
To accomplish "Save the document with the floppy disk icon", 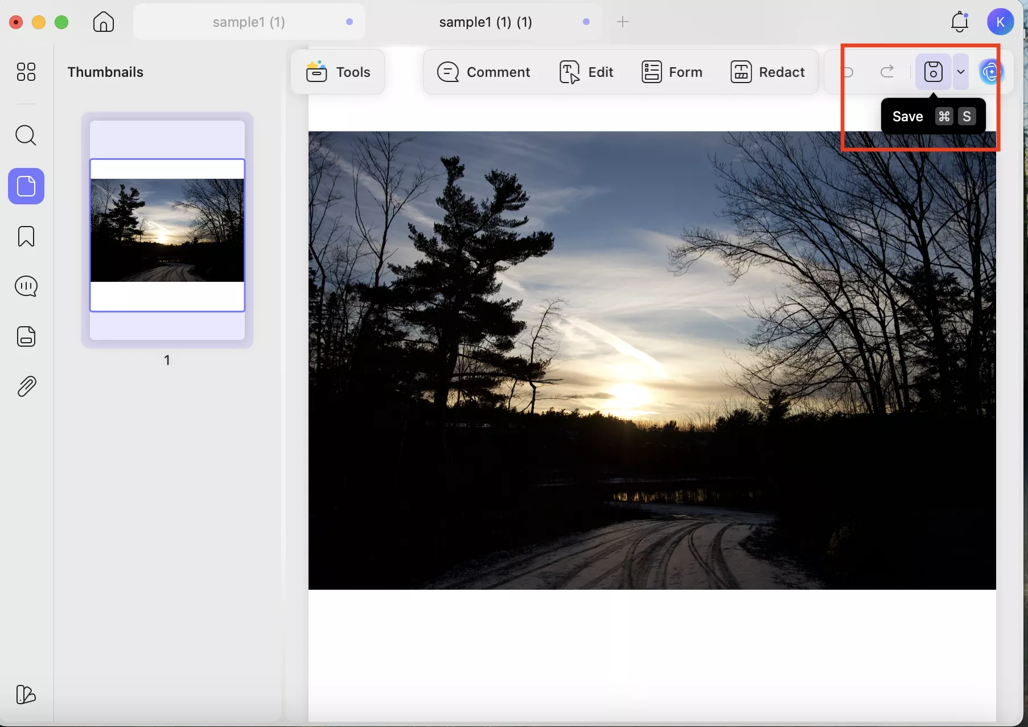I will pyautogui.click(x=932, y=72).
